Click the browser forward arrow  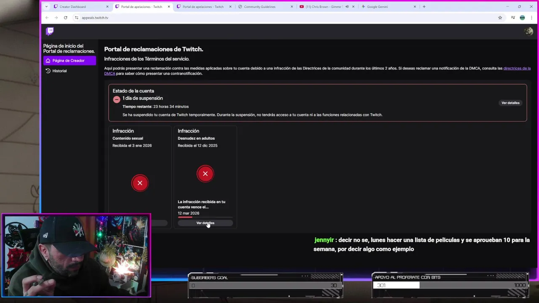click(56, 18)
